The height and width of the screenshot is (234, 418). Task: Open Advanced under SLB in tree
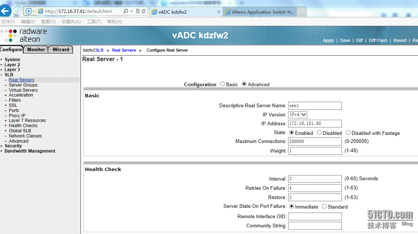[19, 141]
